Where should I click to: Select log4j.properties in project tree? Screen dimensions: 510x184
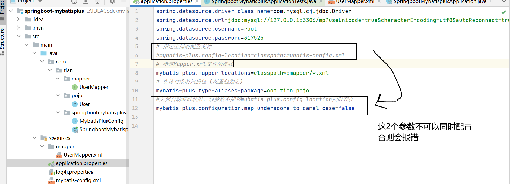pos(74,172)
